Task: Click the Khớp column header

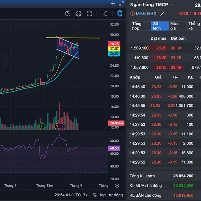Action: (x=135, y=77)
